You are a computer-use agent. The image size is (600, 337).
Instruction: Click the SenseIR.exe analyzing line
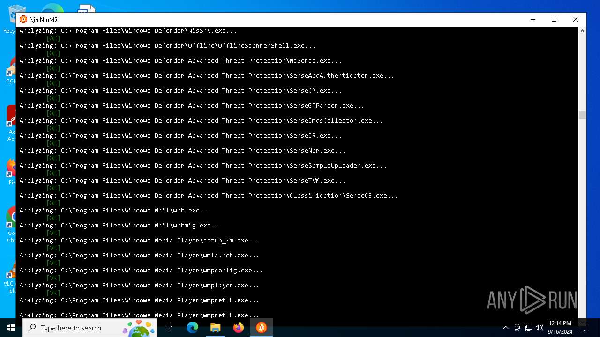[x=180, y=136]
